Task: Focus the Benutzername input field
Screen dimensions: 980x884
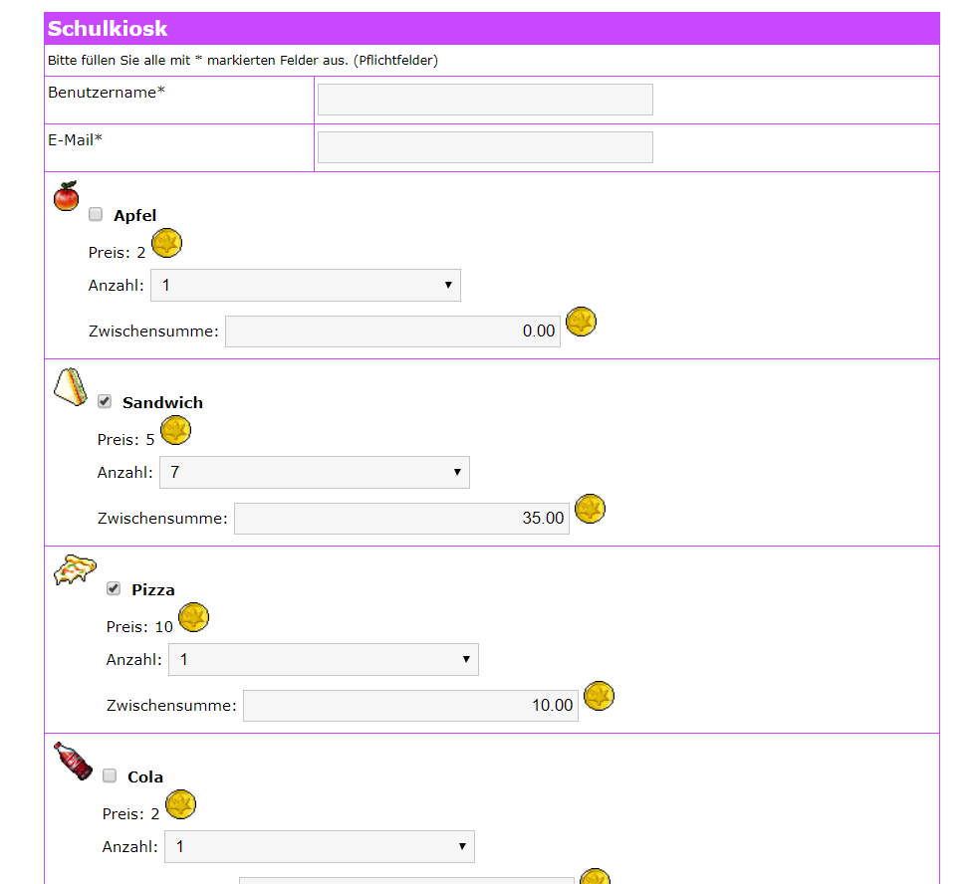Action: point(486,100)
